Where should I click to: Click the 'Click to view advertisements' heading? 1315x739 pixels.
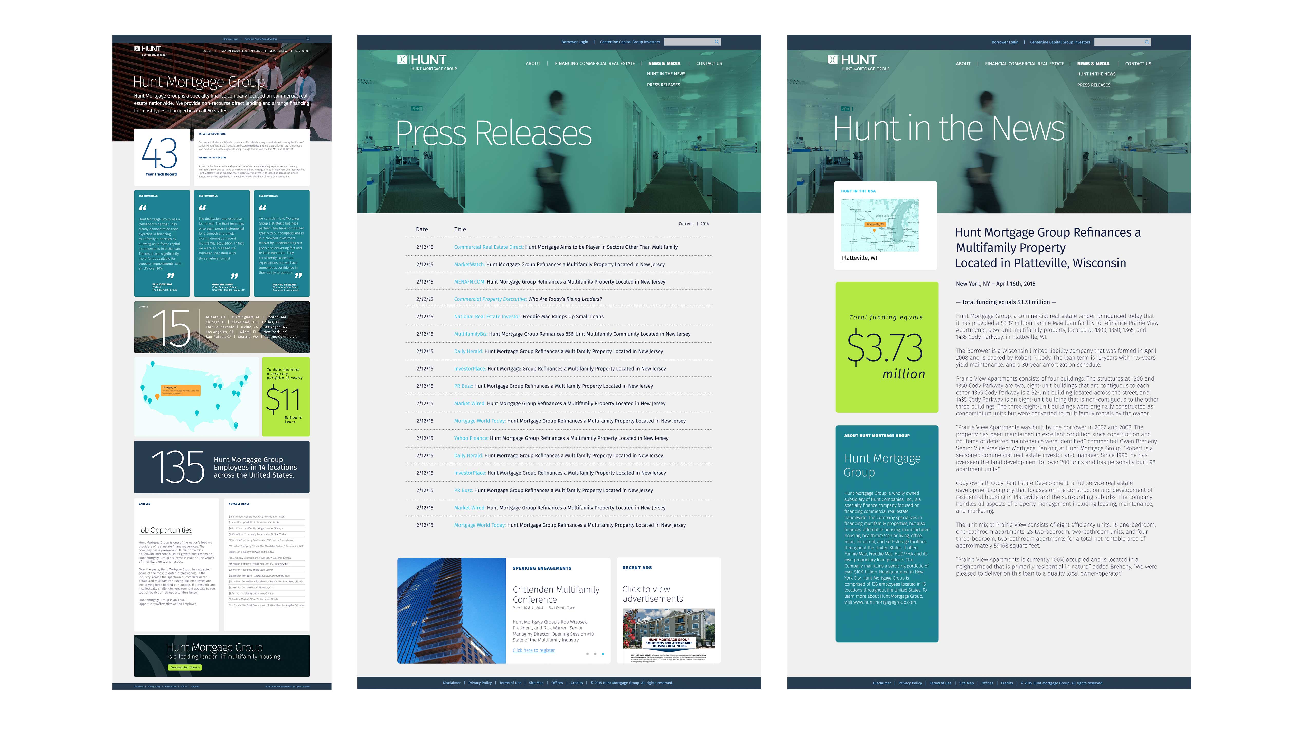click(x=652, y=594)
